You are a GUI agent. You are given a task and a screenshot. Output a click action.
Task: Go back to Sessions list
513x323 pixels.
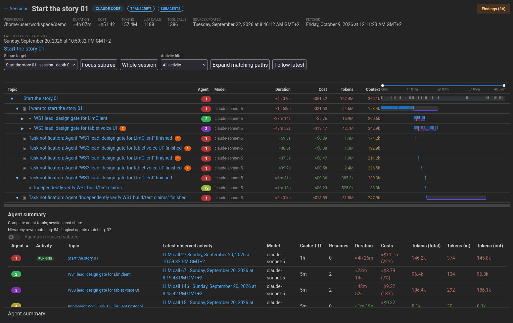click(16, 9)
